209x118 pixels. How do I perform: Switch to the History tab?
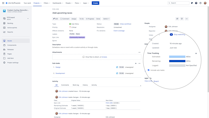[85, 85]
